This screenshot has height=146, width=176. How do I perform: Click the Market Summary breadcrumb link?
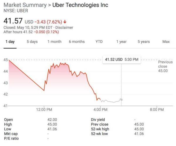[25, 5]
